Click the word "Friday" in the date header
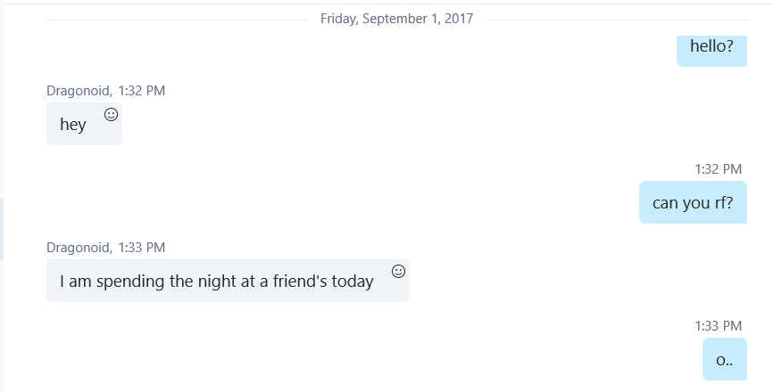The width and height of the screenshot is (773, 392). coord(340,18)
